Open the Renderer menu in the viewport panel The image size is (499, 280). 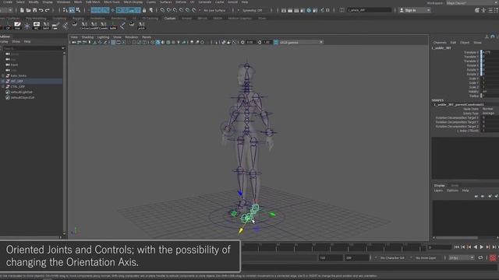click(132, 37)
